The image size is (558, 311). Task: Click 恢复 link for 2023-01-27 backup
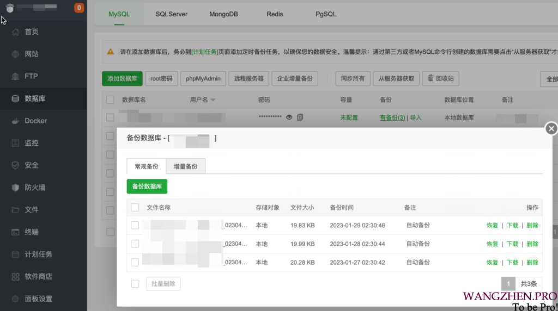pos(492,263)
